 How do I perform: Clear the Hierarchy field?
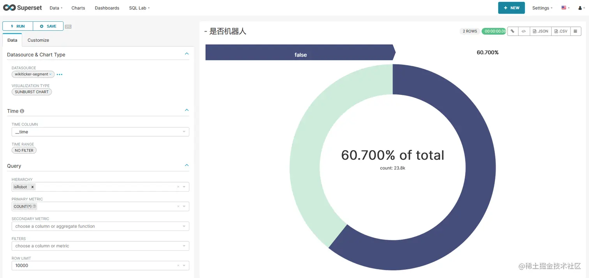178,187
